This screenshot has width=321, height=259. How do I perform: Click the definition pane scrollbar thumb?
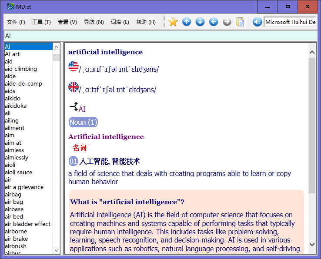(x=312, y=126)
